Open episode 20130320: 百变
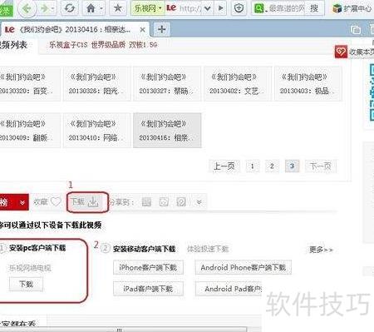374x332 pixels. click(29, 83)
